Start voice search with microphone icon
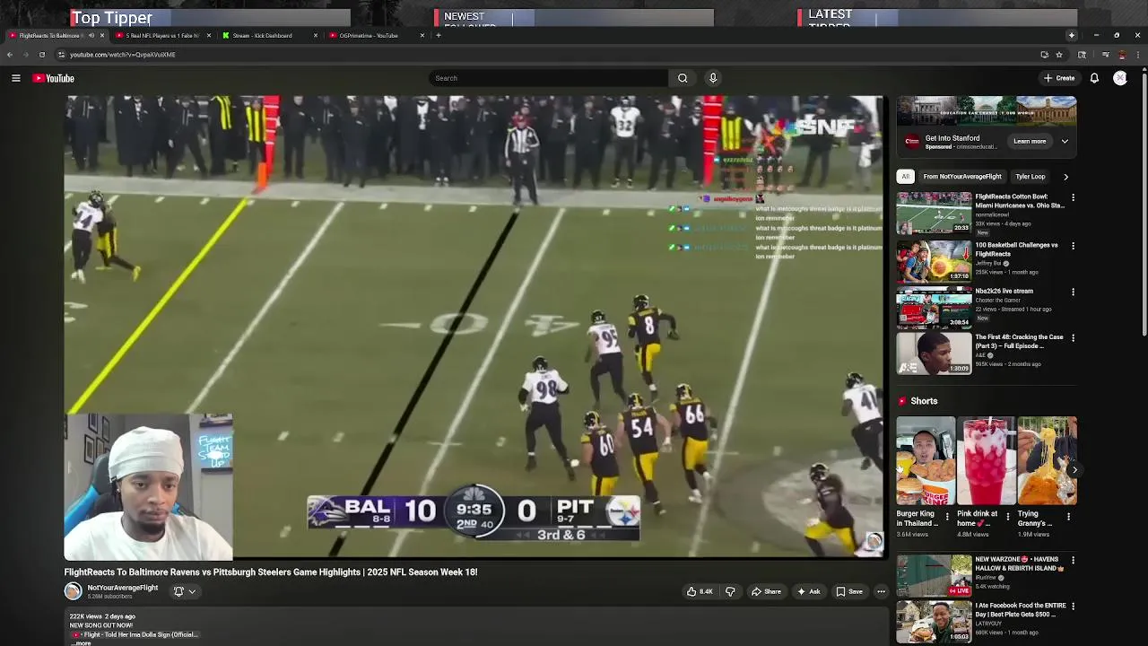The height and width of the screenshot is (646, 1148). coord(713,78)
